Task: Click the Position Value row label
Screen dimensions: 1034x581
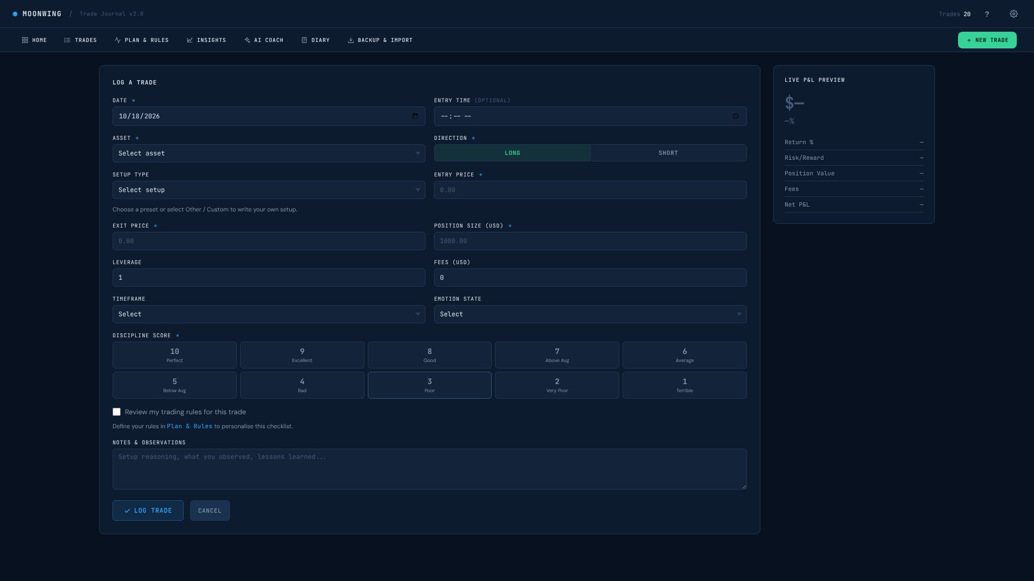Action: [x=809, y=174]
